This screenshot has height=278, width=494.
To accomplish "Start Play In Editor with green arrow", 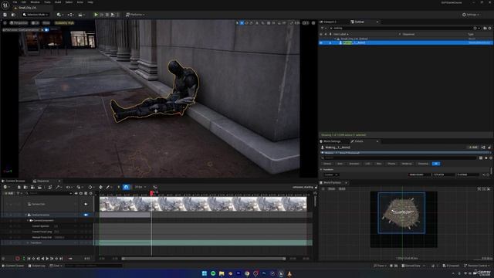I will [96, 15].
